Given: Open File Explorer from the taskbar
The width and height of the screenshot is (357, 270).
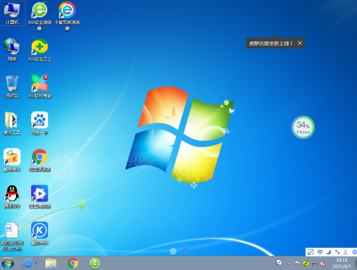Looking at the screenshot, I should [51, 263].
